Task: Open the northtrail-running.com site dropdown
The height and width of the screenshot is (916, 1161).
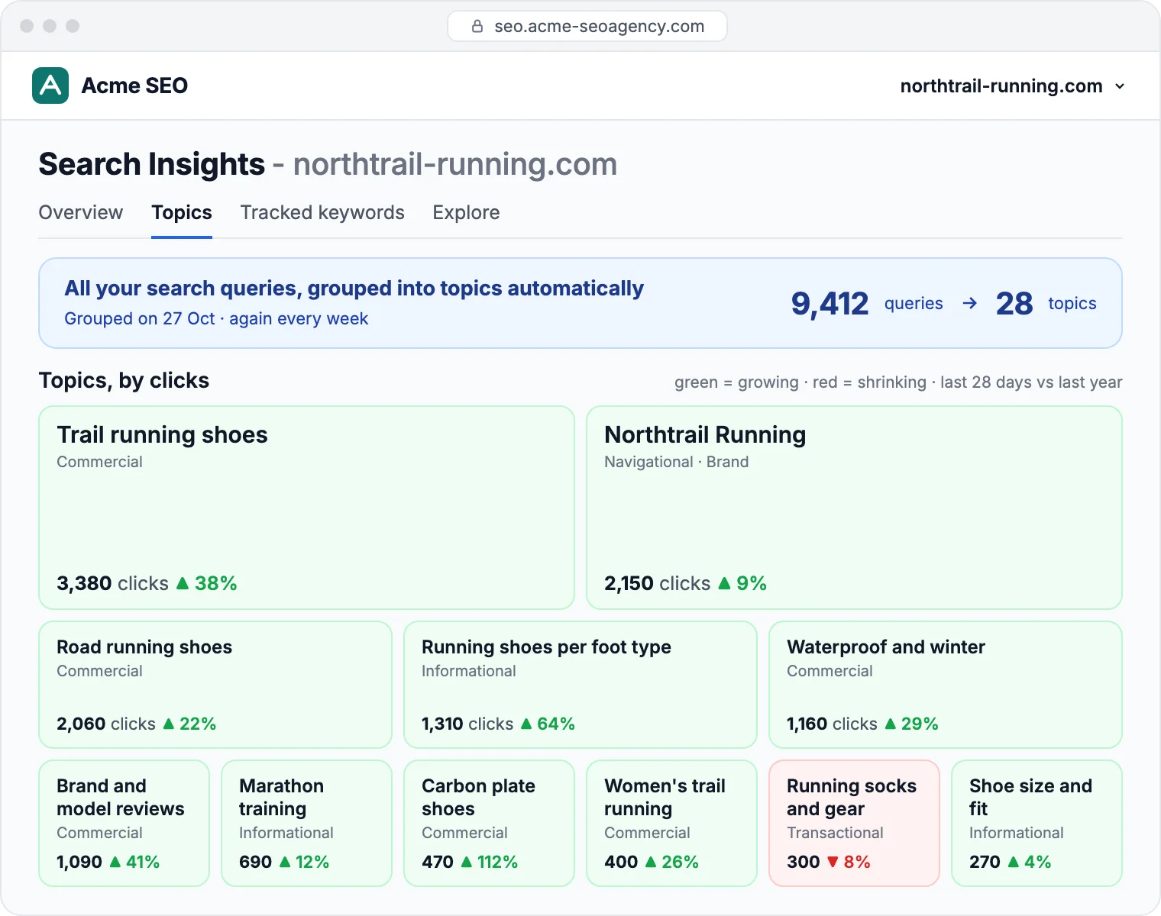Action: point(1012,86)
